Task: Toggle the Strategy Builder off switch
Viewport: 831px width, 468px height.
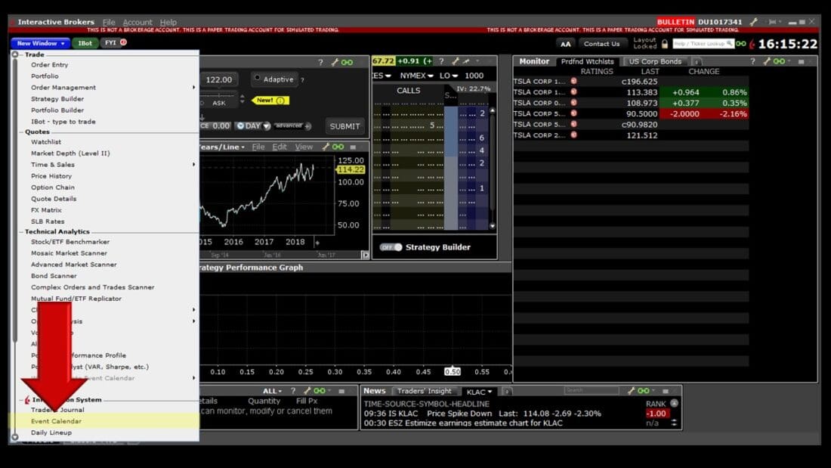Action: (391, 247)
